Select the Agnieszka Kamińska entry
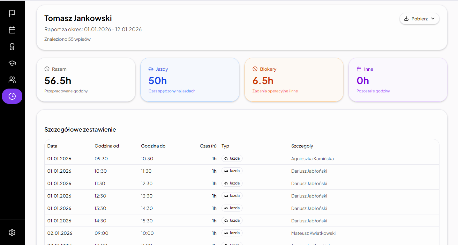Screen dimensions: 458x245 312,159
